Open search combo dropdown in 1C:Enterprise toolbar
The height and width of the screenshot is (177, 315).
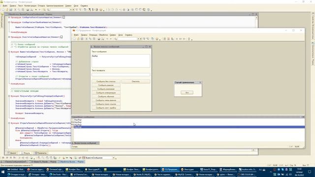138,39
